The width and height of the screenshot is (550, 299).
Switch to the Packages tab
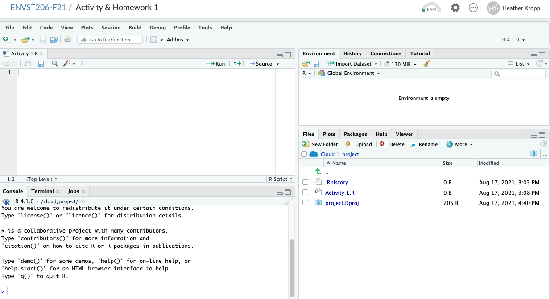click(x=355, y=134)
